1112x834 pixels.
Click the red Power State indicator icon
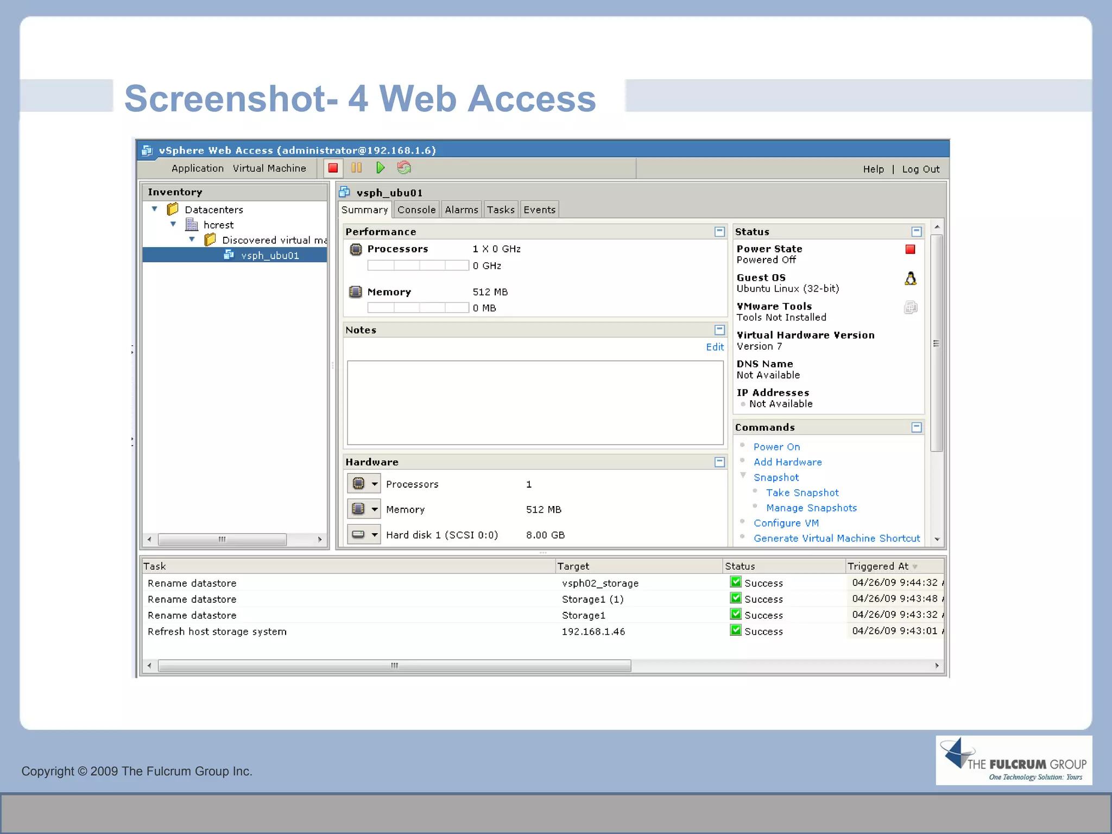click(911, 249)
